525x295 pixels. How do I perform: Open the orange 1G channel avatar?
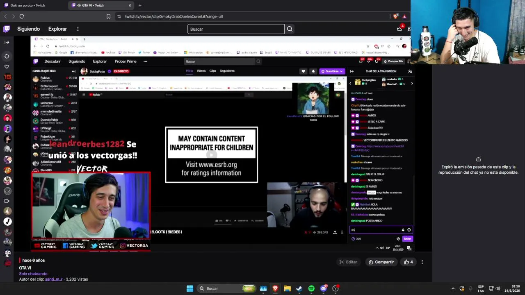click(x=7, y=77)
